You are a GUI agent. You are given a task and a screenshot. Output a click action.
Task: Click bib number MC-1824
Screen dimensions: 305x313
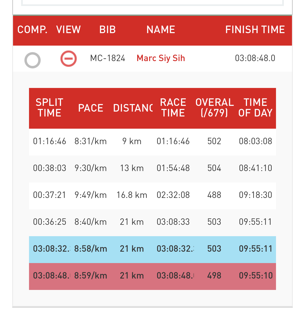click(x=108, y=58)
